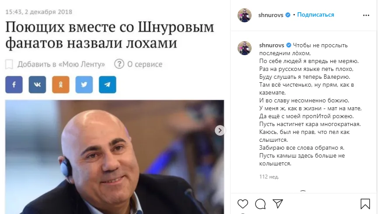Click the «112 нед.» timestamp
The width and height of the screenshot is (378, 214).
click(x=269, y=177)
